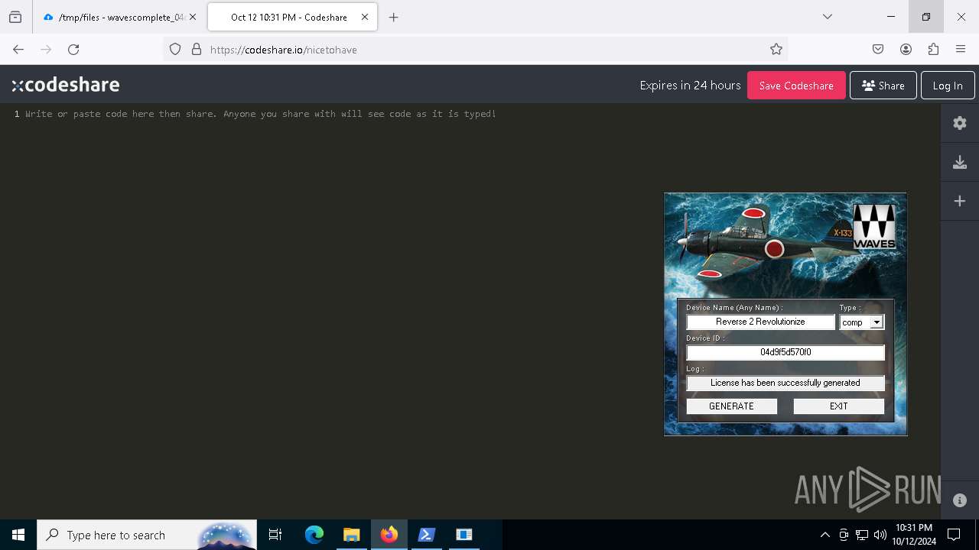Go back to the previous page
The image size is (979, 550).
click(18, 50)
